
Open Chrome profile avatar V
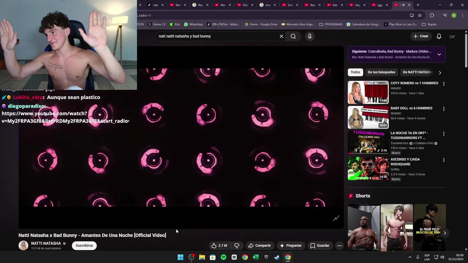454,15
